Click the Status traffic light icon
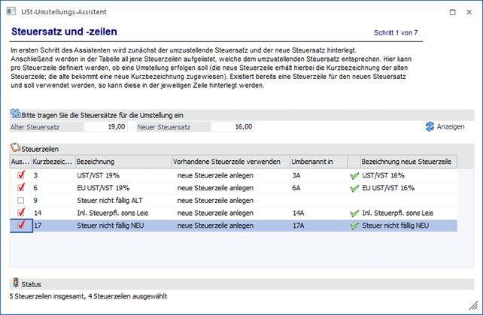This screenshot has height=315, width=483. point(15,283)
